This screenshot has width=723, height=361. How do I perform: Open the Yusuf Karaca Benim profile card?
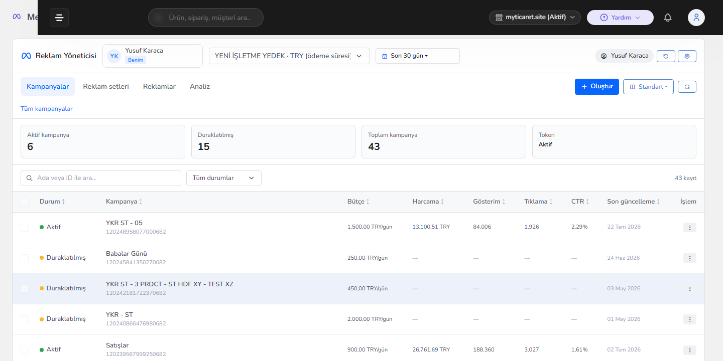[x=153, y=56]
